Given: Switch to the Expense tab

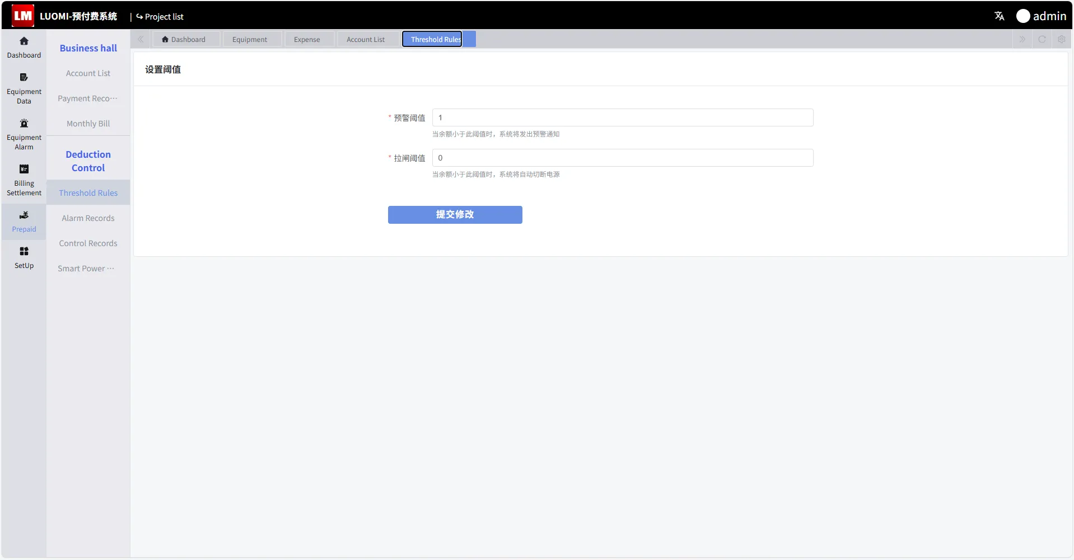Looking at the screenshot, I should click(x=307, y=39).
